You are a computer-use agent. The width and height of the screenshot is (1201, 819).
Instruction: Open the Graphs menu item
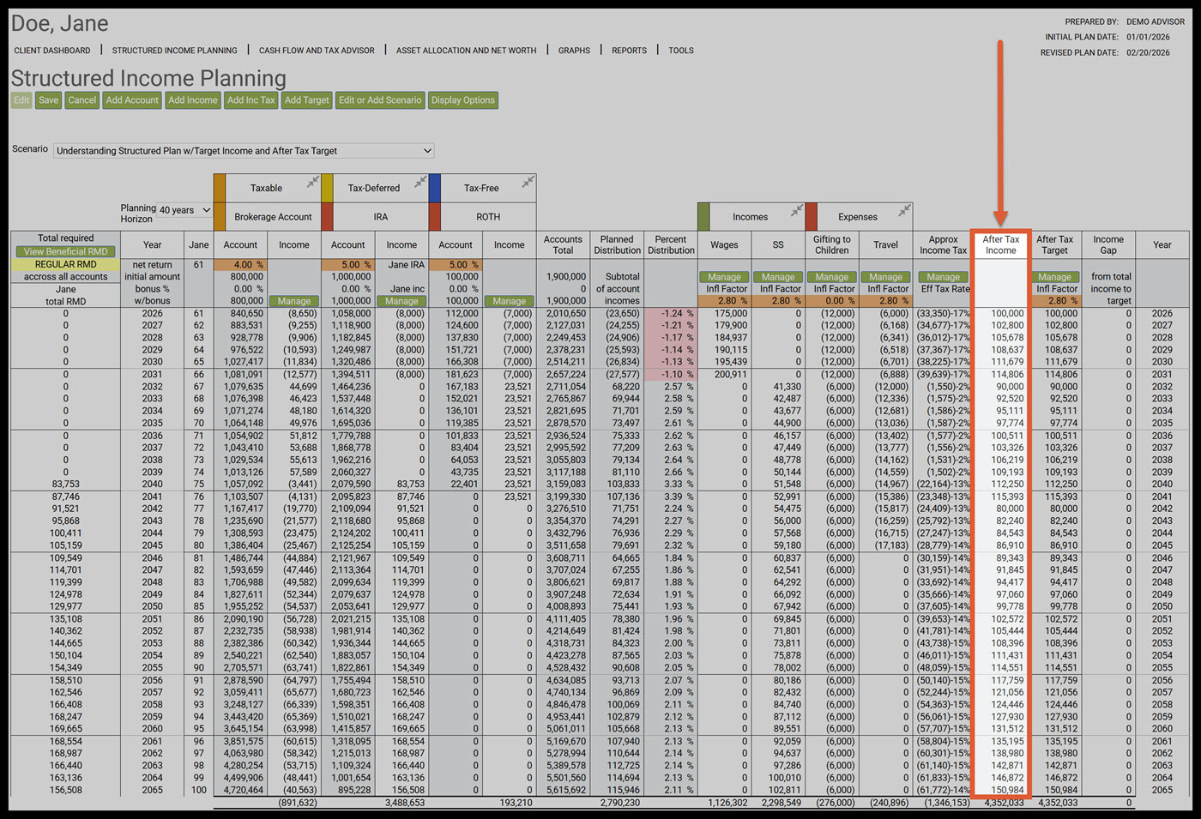click(x=574, y=51)
